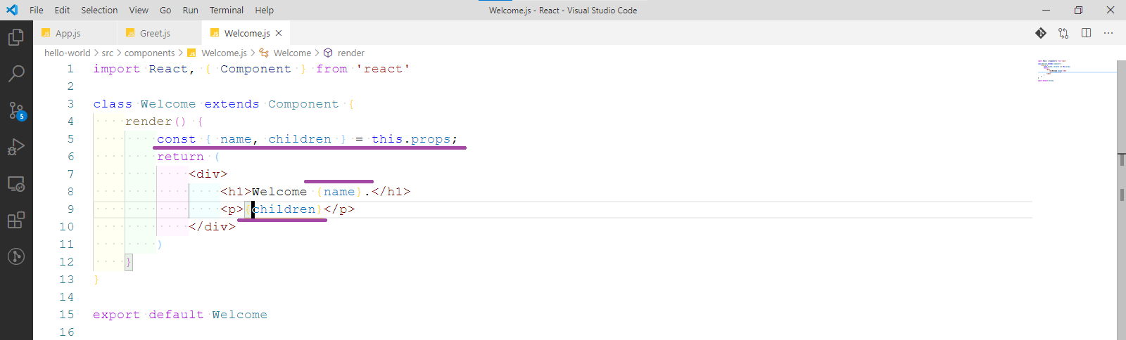The height and width of the screenshot is (340, 1126).
Task: Click 'export' keyword on line 15
Action: [117, 315]
